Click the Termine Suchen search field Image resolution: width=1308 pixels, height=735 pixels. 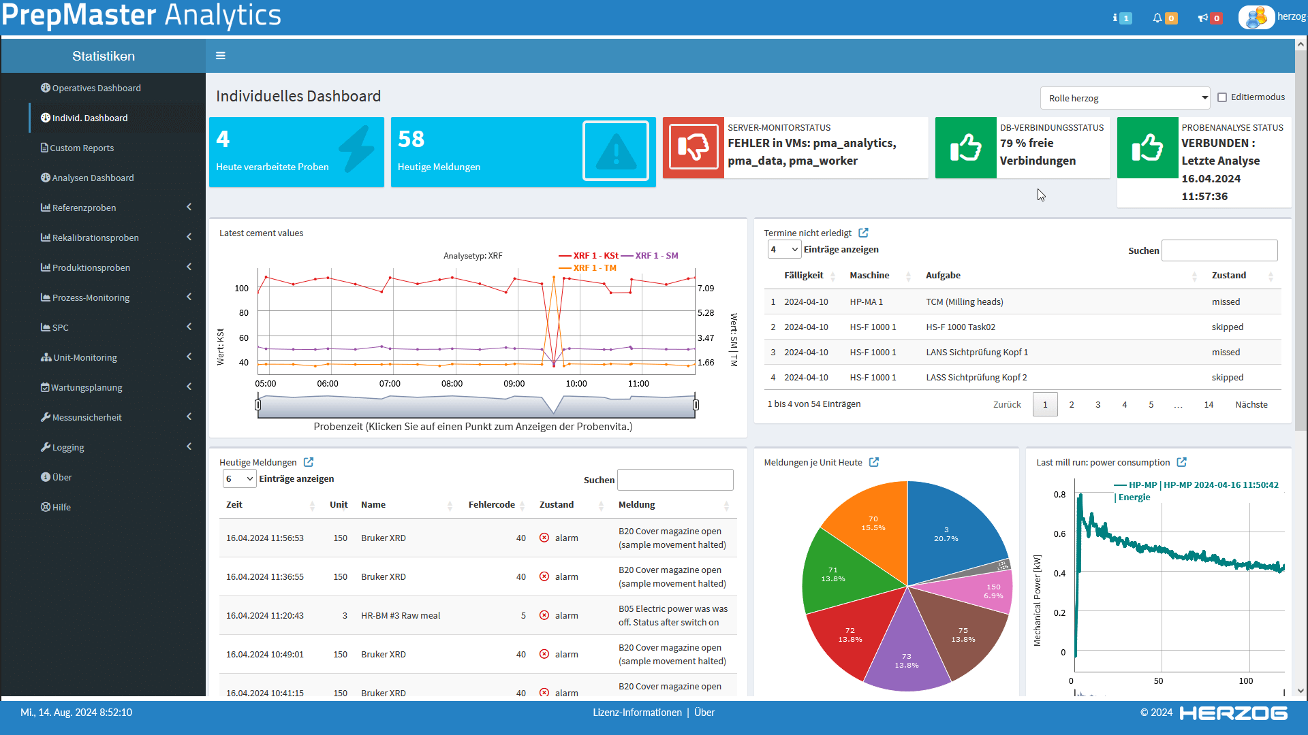click(x=1219, y=250)
